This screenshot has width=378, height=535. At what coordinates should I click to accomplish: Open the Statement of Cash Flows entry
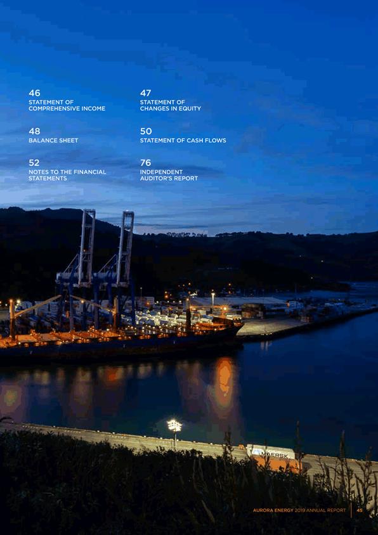183,140
